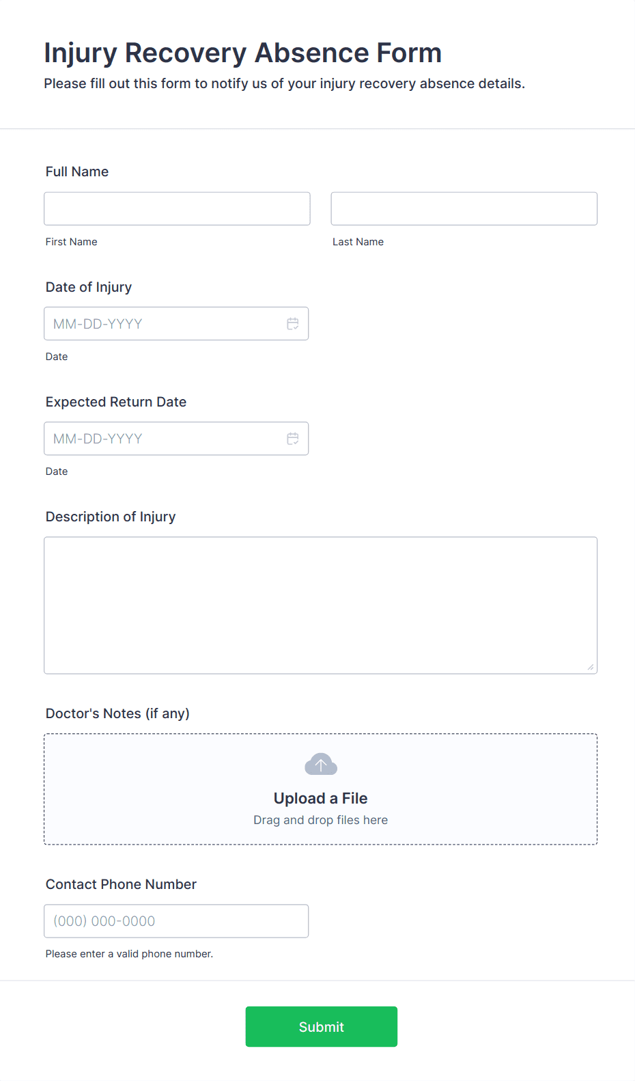This screenshot has height=1081, width=635.
Task: Click the "Date of Injury" label
Action: pos(89,287)
